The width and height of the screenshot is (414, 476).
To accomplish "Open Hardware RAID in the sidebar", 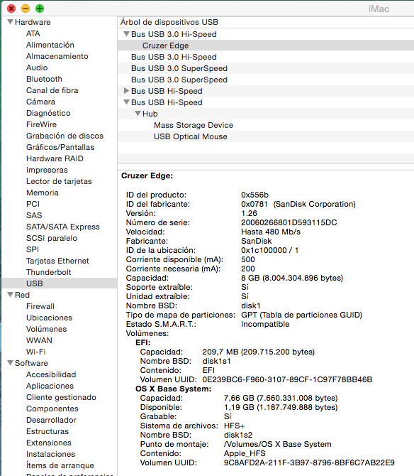I will tap(55, 158).
